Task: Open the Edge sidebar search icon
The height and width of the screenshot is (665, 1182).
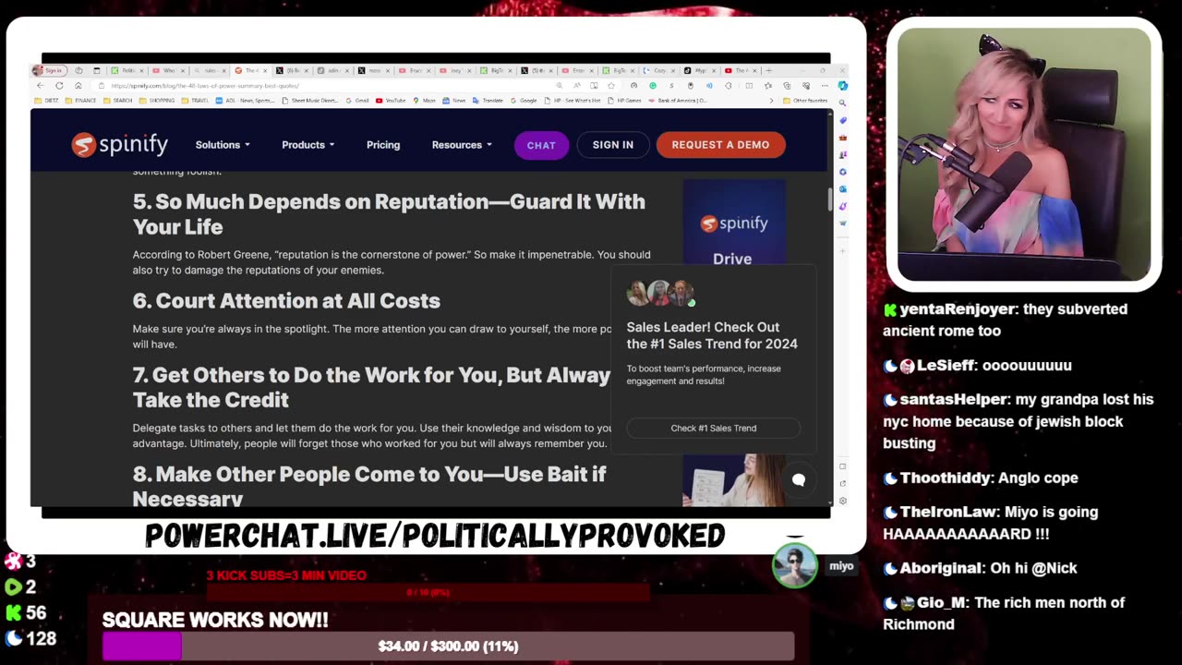Action: (843, 103)
